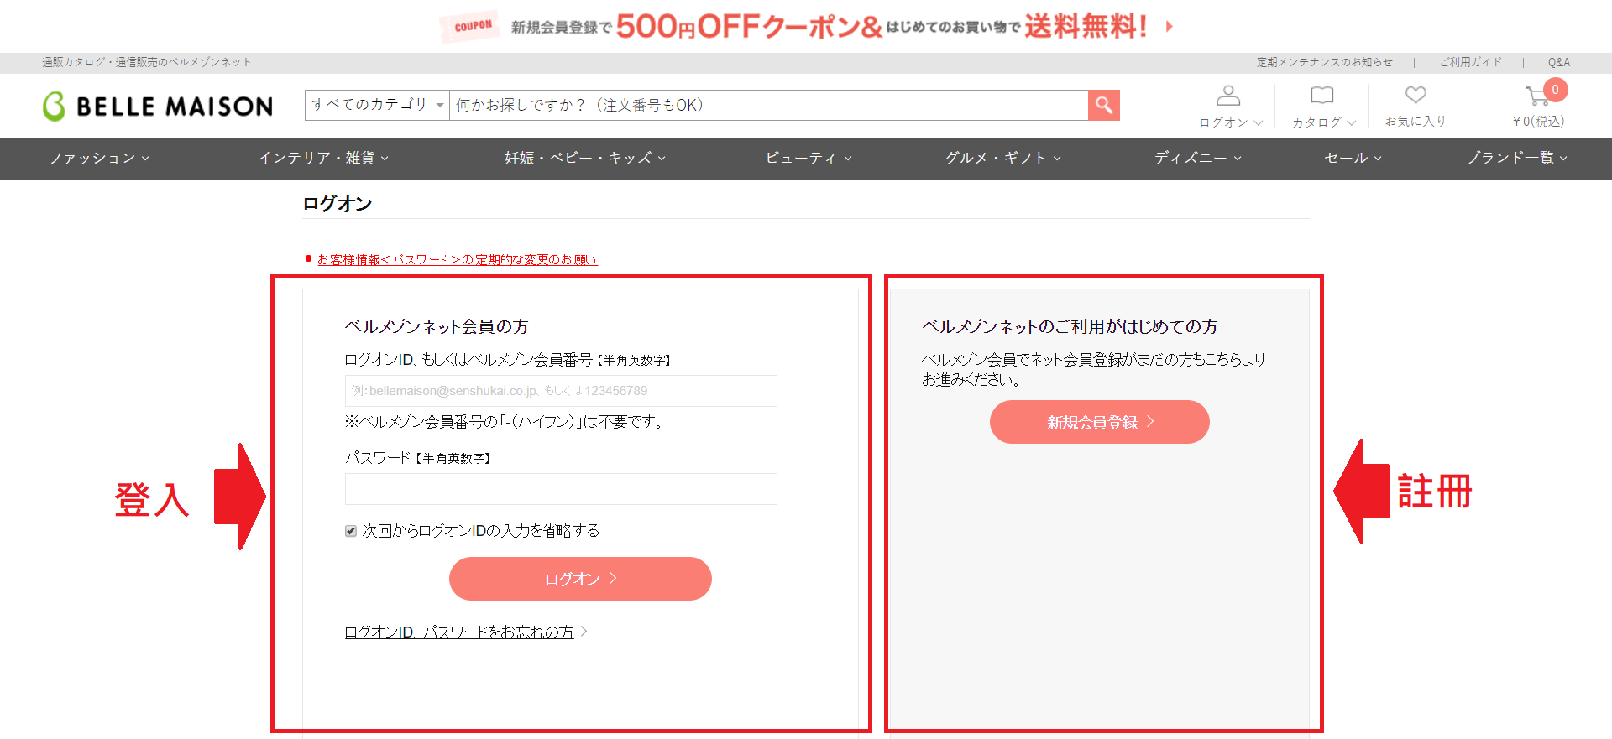Click the ログオン submit button
Screen dimensions: 1612x739
coord(580,579)
